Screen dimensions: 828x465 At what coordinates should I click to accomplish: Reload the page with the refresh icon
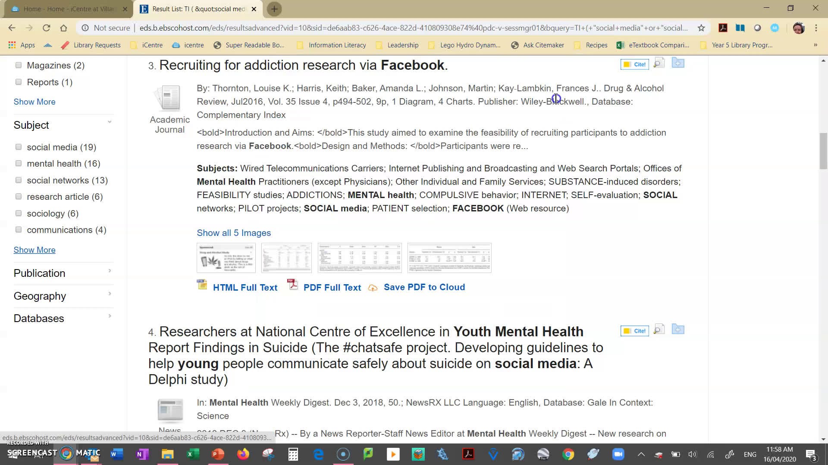46,28
